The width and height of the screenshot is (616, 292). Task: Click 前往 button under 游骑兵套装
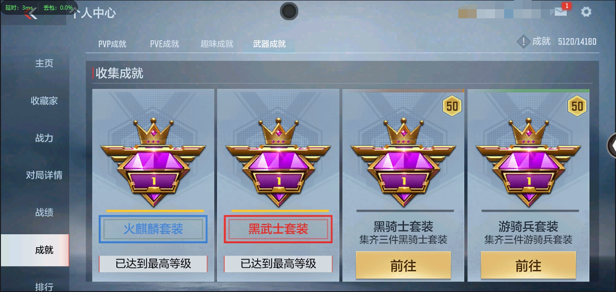[528, 265]
